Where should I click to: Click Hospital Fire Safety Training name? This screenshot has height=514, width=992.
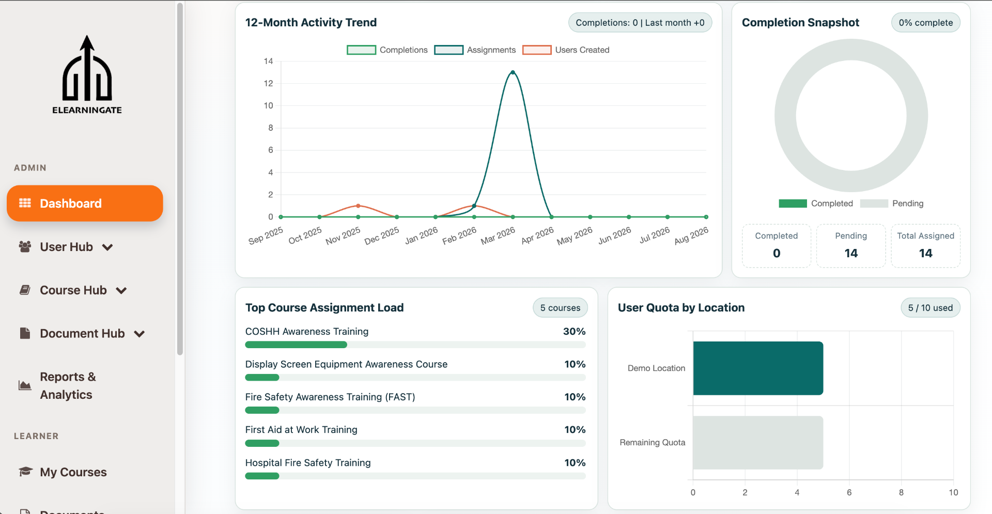pyautogui.click(x=308, y=463)
